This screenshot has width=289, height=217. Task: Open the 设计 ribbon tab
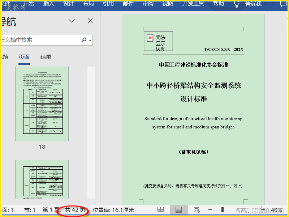pos(69,3)
